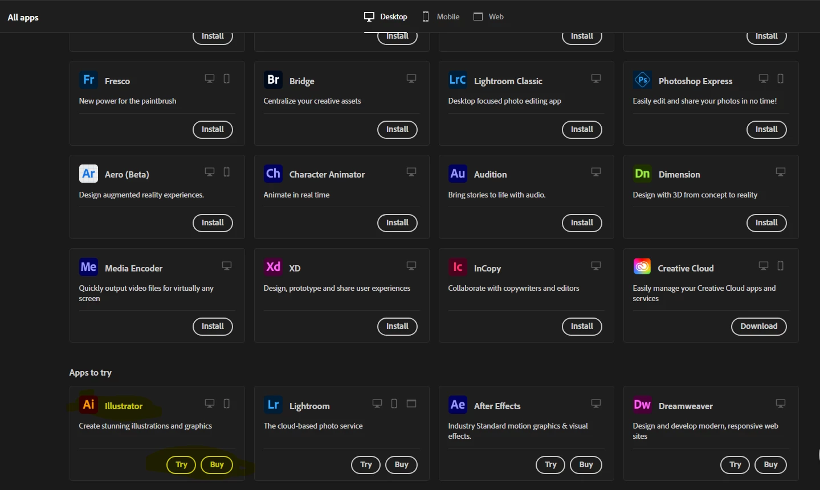The image size is (820, 490).
Task: Click the desktop platform icon on Fresco card
Action: 210,79
